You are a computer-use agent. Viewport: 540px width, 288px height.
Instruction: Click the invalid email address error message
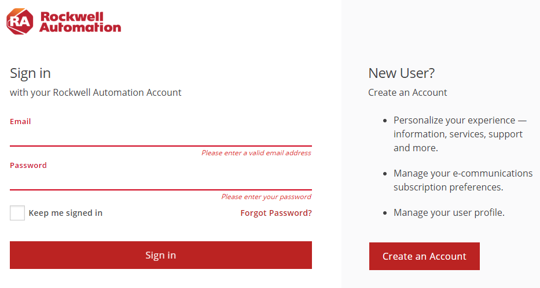point(256,153)
